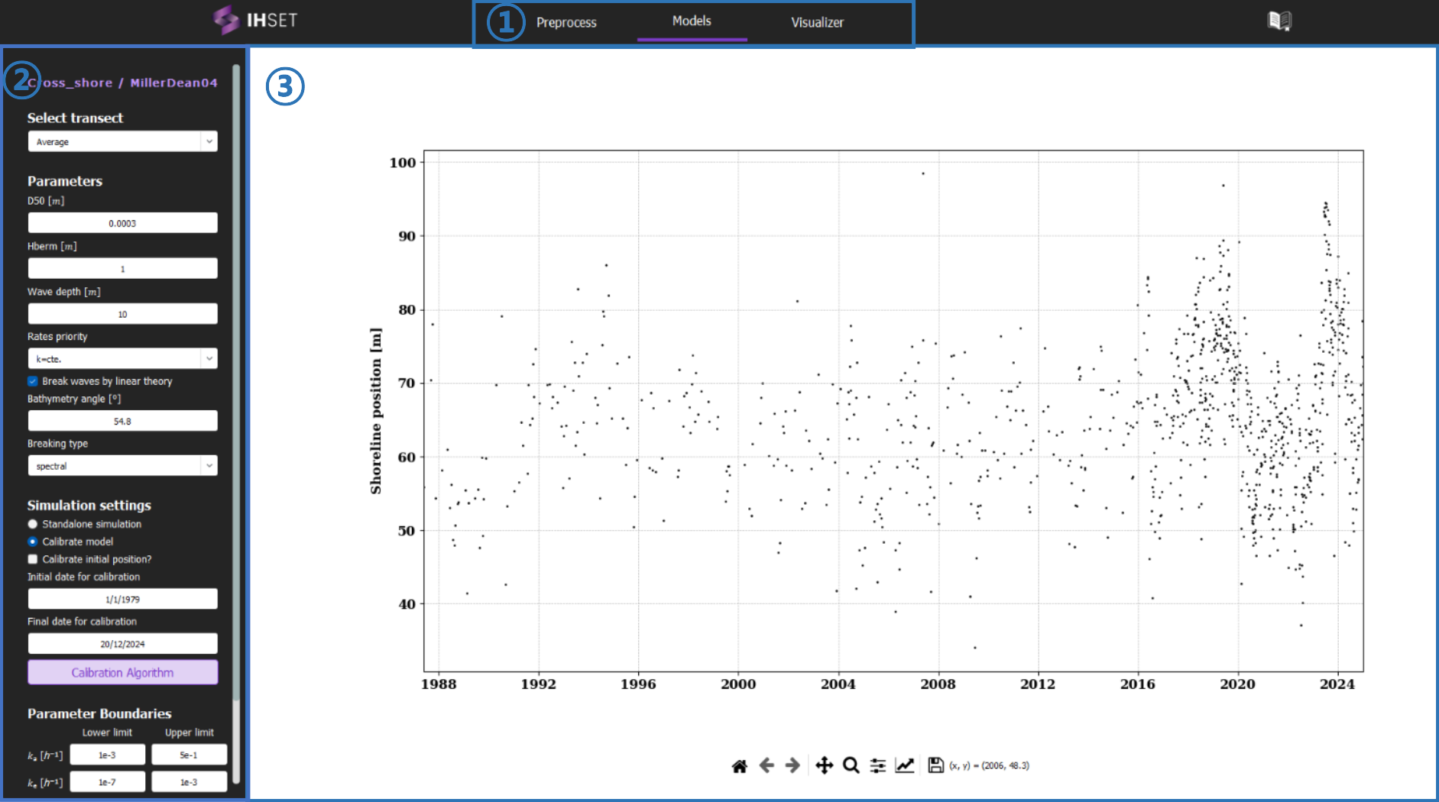Open the Select transect dropdown

coord(122,141)
